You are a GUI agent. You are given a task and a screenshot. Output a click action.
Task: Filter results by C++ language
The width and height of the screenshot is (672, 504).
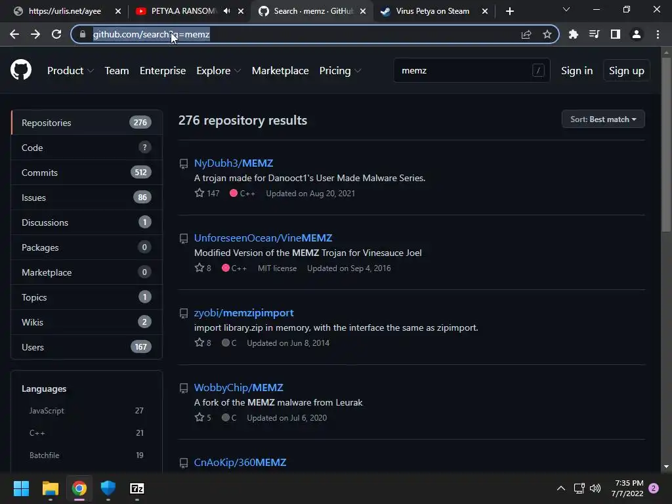coord(86,433)
